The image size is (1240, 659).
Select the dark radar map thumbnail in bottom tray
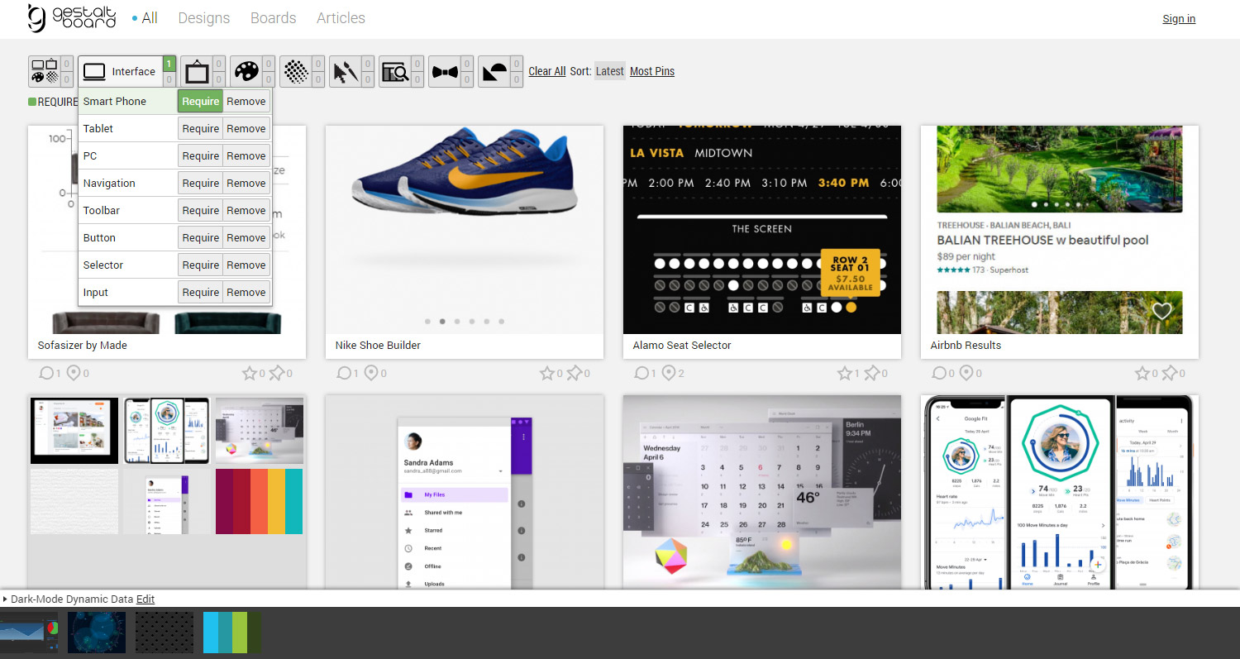tap(97, 633)
